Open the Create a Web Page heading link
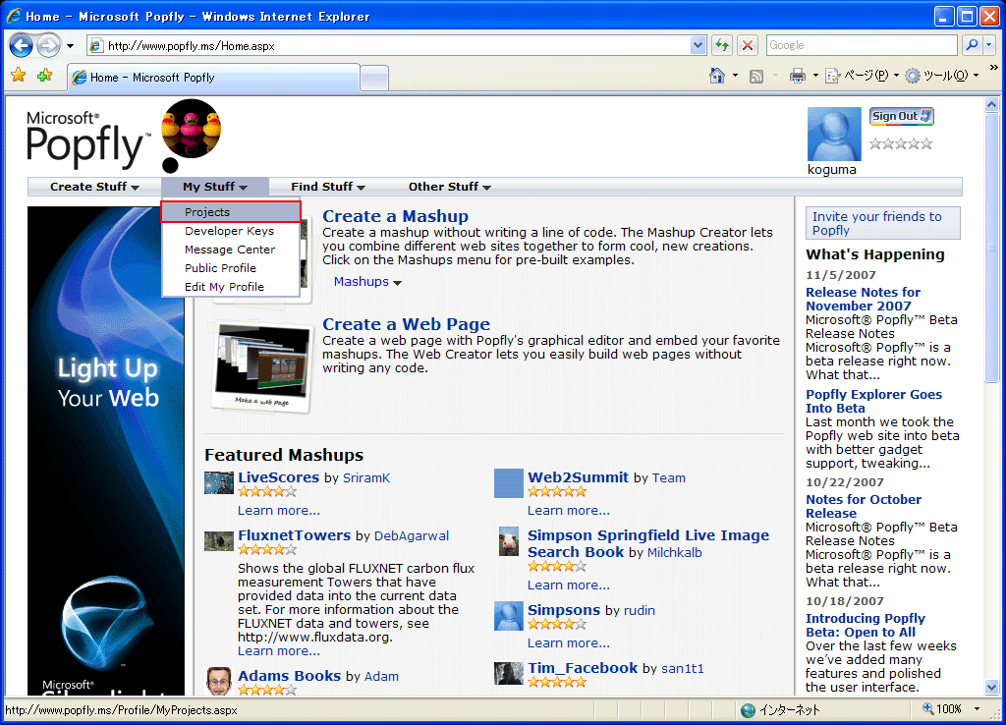Viewport: 1006px width, 725px height. [406, 324]
